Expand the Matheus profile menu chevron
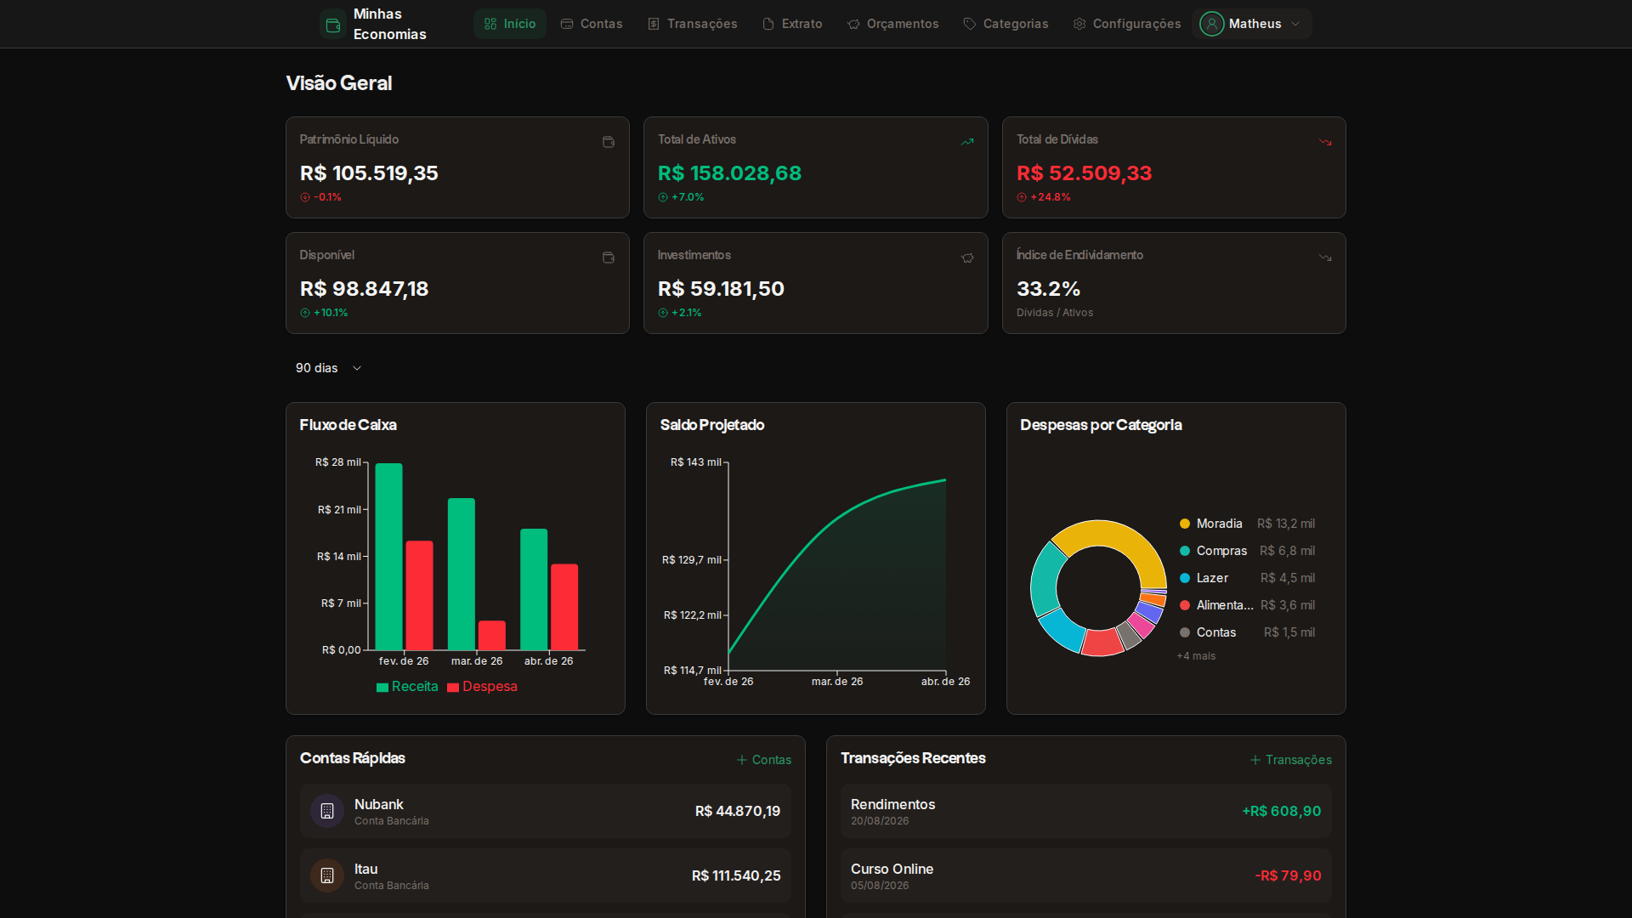The height and width of the screenshot is (918, 1632). [1295, 24]
